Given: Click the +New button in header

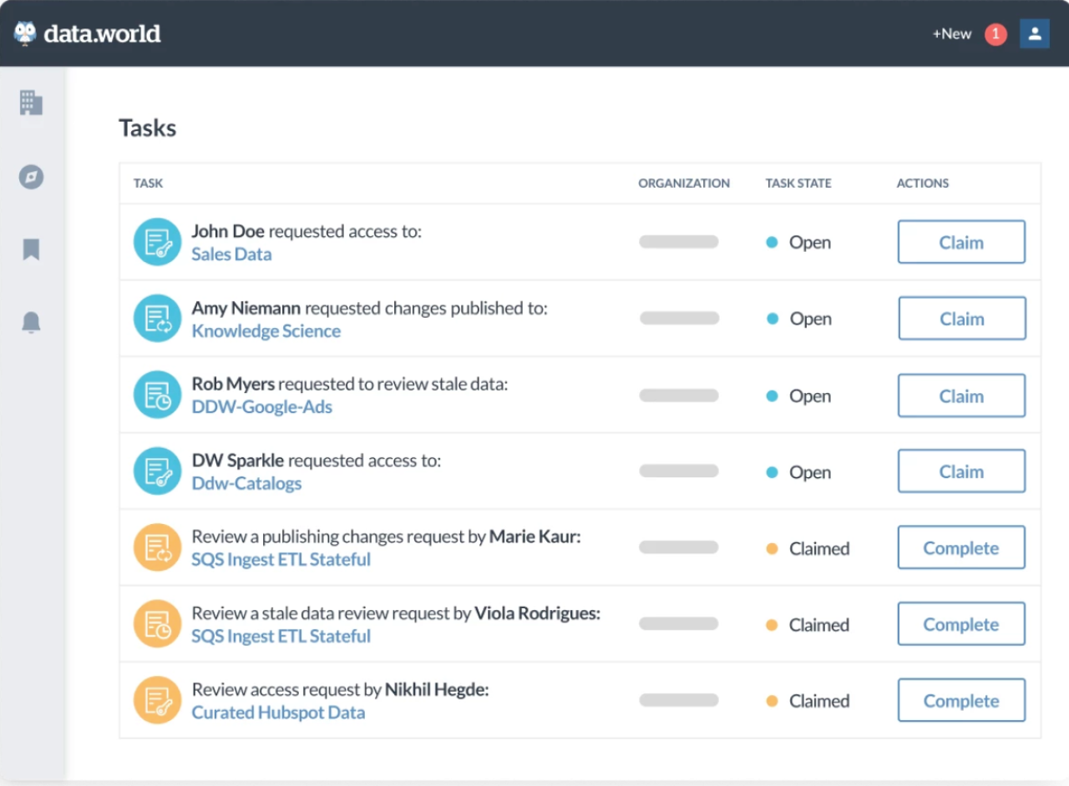Looking at the screenshot, I should pyautogui.click(x=952, y=34).
